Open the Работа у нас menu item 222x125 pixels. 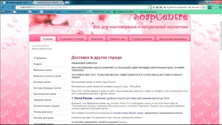[x=118, y=39]
